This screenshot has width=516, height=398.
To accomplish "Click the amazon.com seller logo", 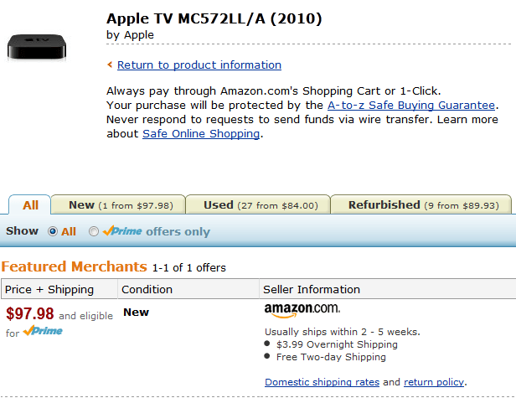I will (302, 310).
